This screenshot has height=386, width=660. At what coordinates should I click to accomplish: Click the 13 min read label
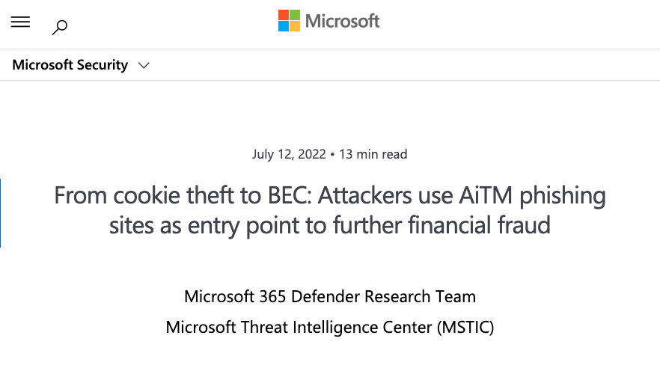click(x=373, y=154)
